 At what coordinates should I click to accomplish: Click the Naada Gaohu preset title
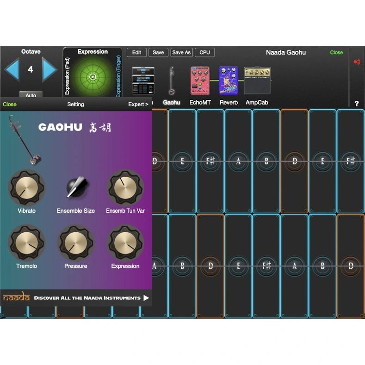286,53
